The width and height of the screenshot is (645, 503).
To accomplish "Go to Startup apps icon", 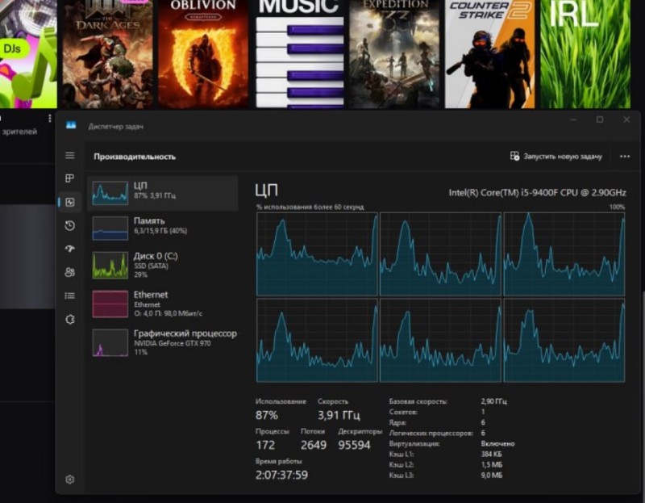I will click(x=70, y=249).
